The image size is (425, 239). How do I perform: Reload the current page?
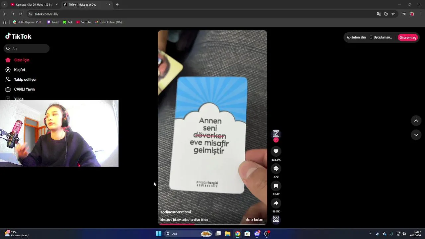[21, 14]
